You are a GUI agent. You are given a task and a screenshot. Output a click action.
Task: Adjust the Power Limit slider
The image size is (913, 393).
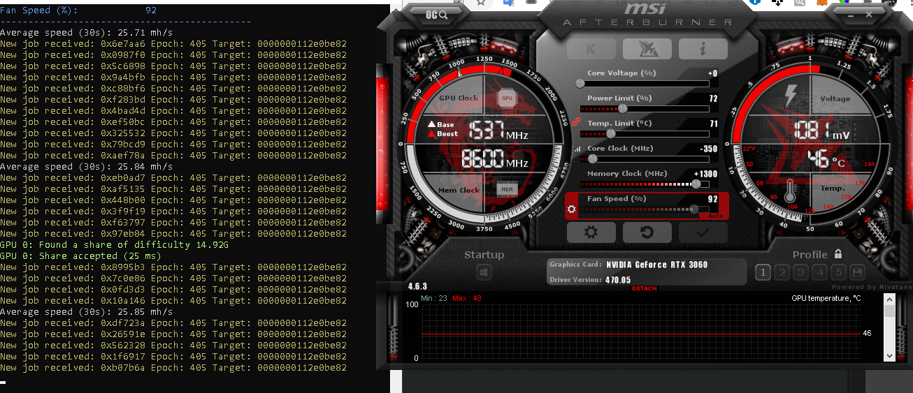click(x=645, y=108)
